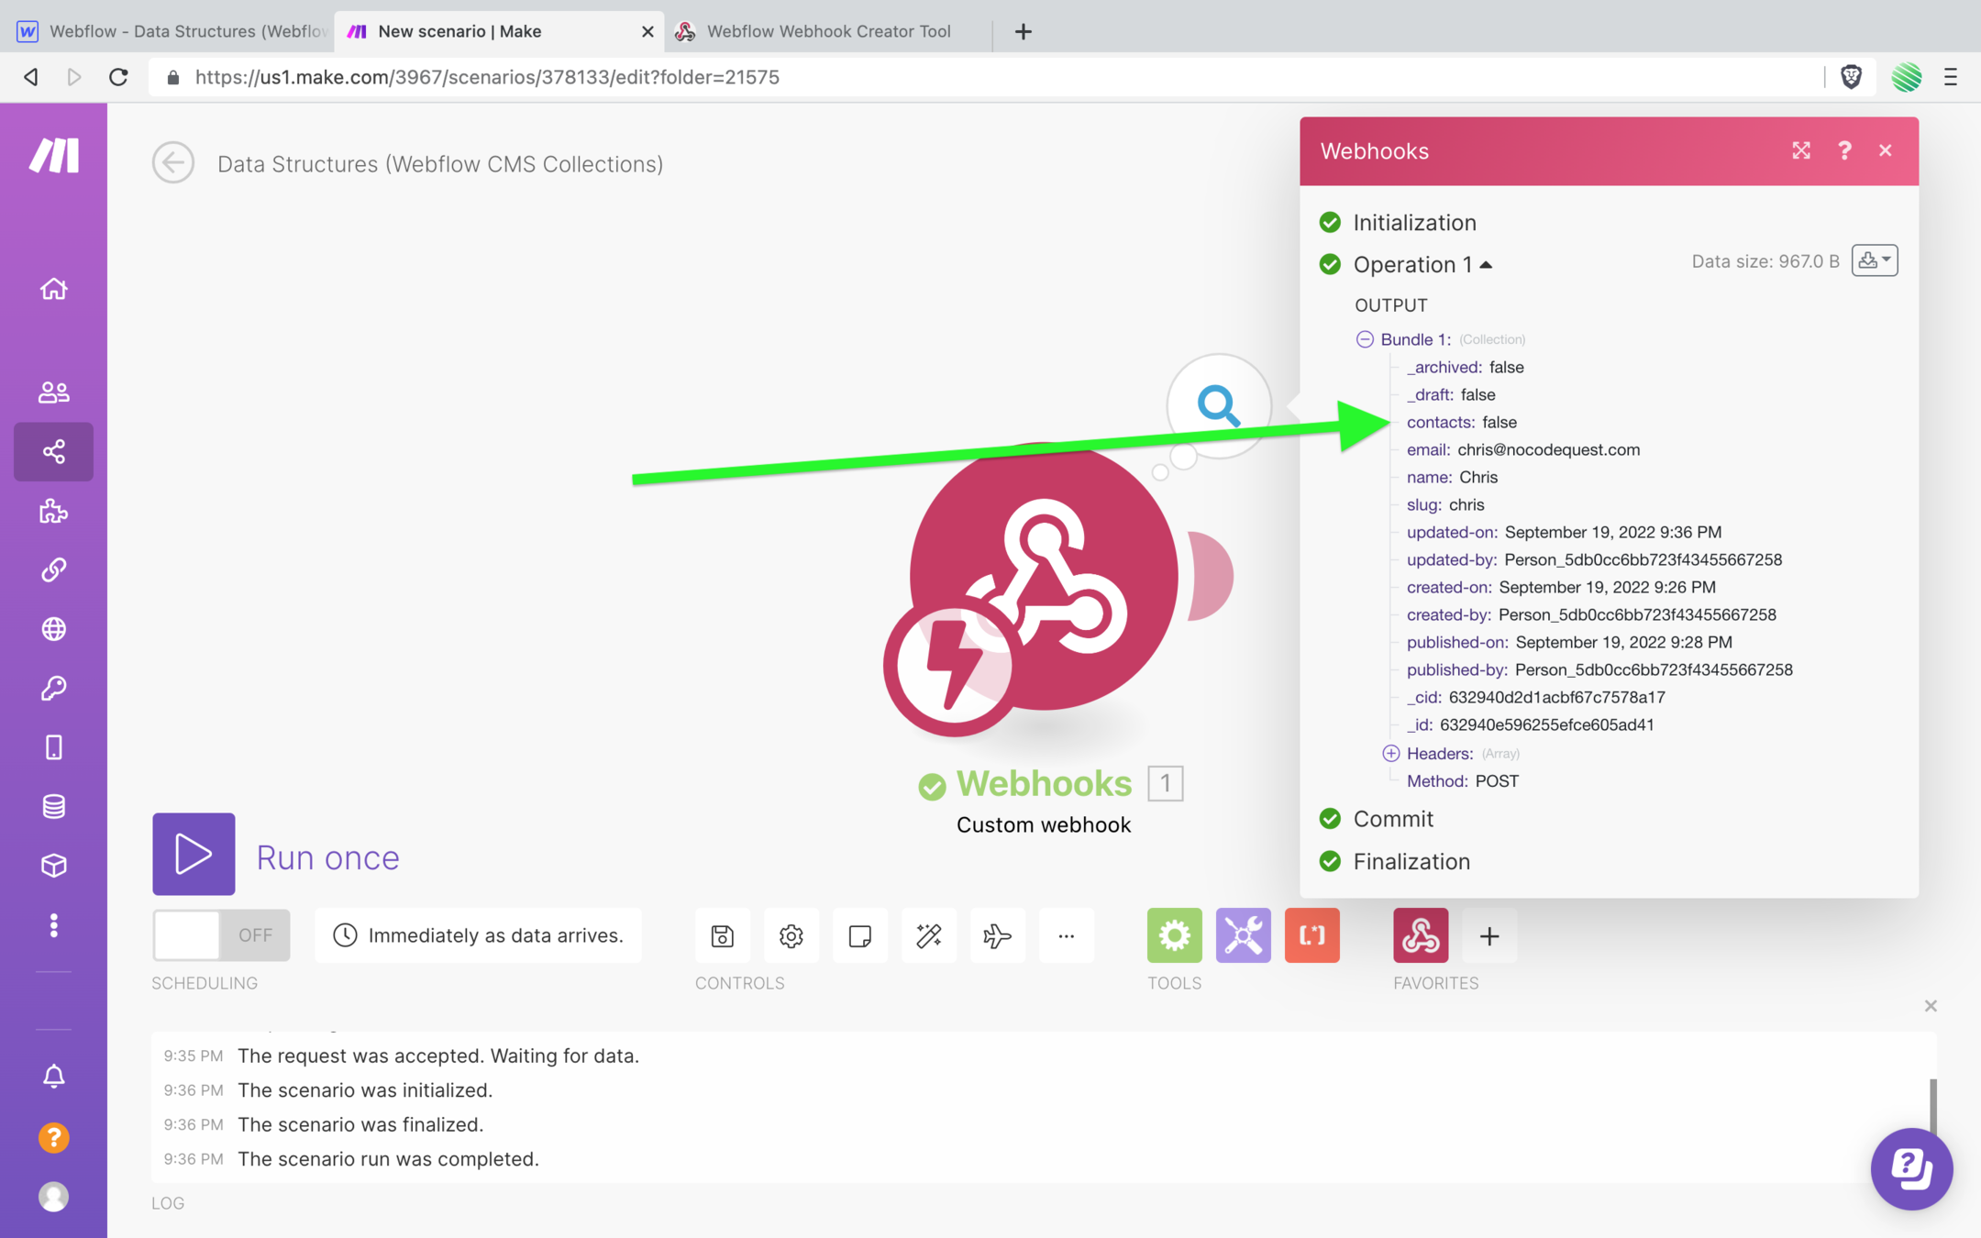Click the log scrollbar
The width and height of the screenshot is (1981, 1238).
click(1932, 1107)
